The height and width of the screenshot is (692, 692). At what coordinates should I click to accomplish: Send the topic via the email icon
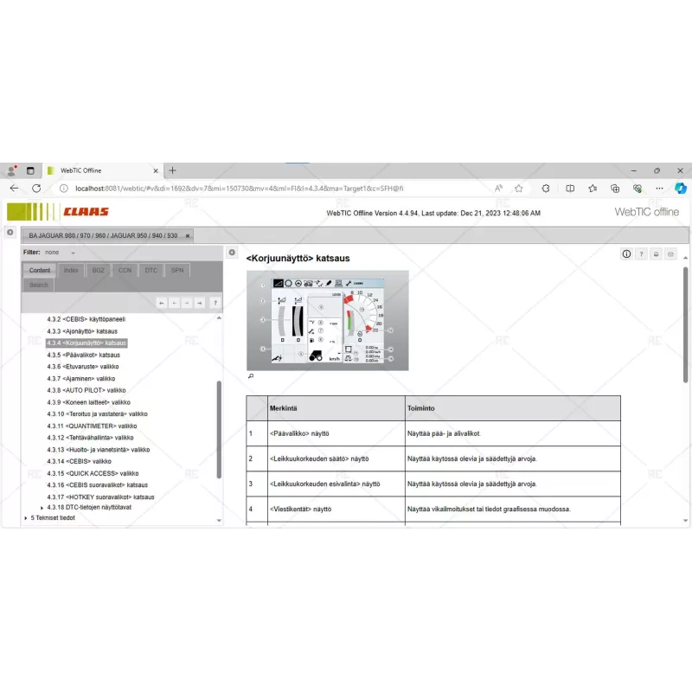pyautogui.click(x=669, y=253)
